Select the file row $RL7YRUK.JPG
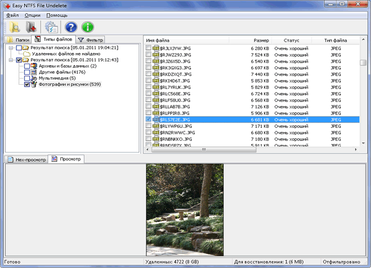Viewport: 371px width, 268px height. click(x=252, y=87)
